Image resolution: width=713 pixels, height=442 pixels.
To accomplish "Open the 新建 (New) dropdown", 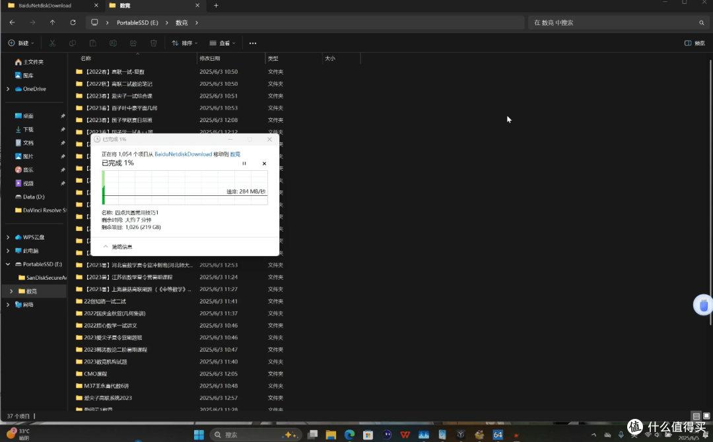I will [x=21, y=43].
